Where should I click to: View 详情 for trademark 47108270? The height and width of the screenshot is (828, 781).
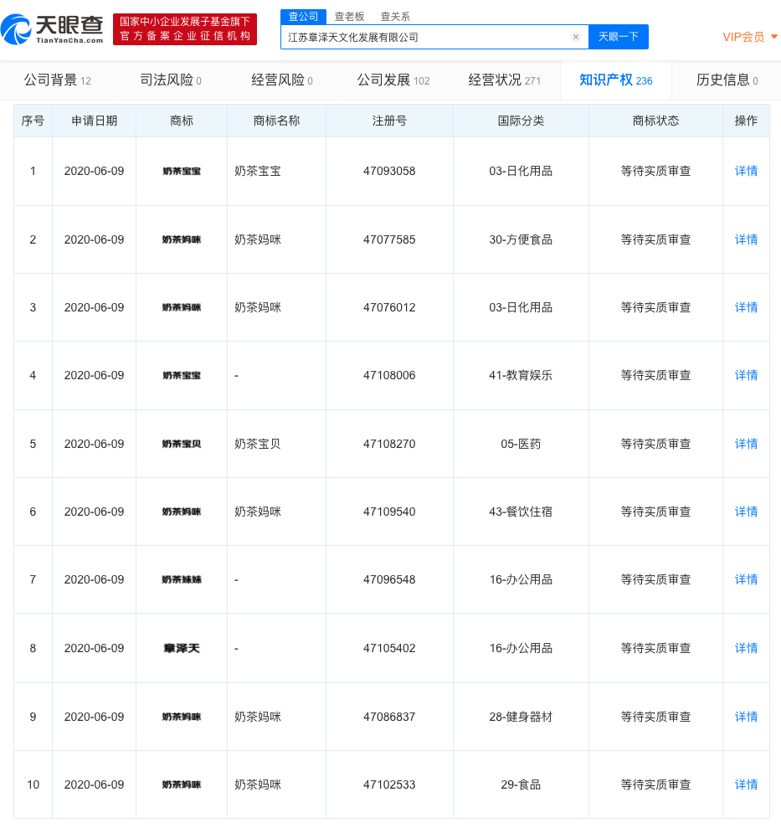point(746,444)
